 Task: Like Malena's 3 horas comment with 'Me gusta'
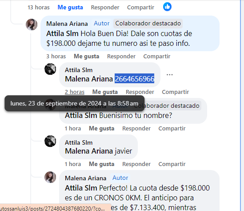86,56
